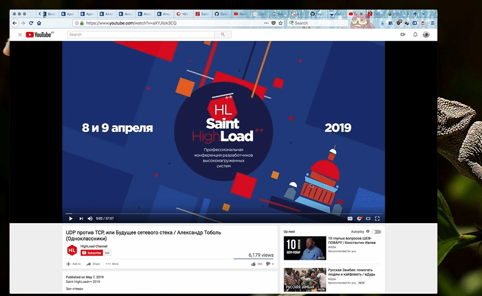The image size is (482, 296).
Task: Mute the video volume
Action: click(x=90, y=219)
